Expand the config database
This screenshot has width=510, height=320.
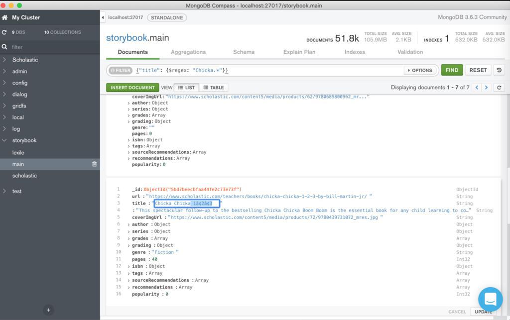tap(4, 83)
